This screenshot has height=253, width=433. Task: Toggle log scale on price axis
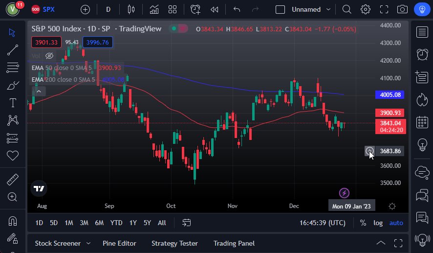(378, 223)
